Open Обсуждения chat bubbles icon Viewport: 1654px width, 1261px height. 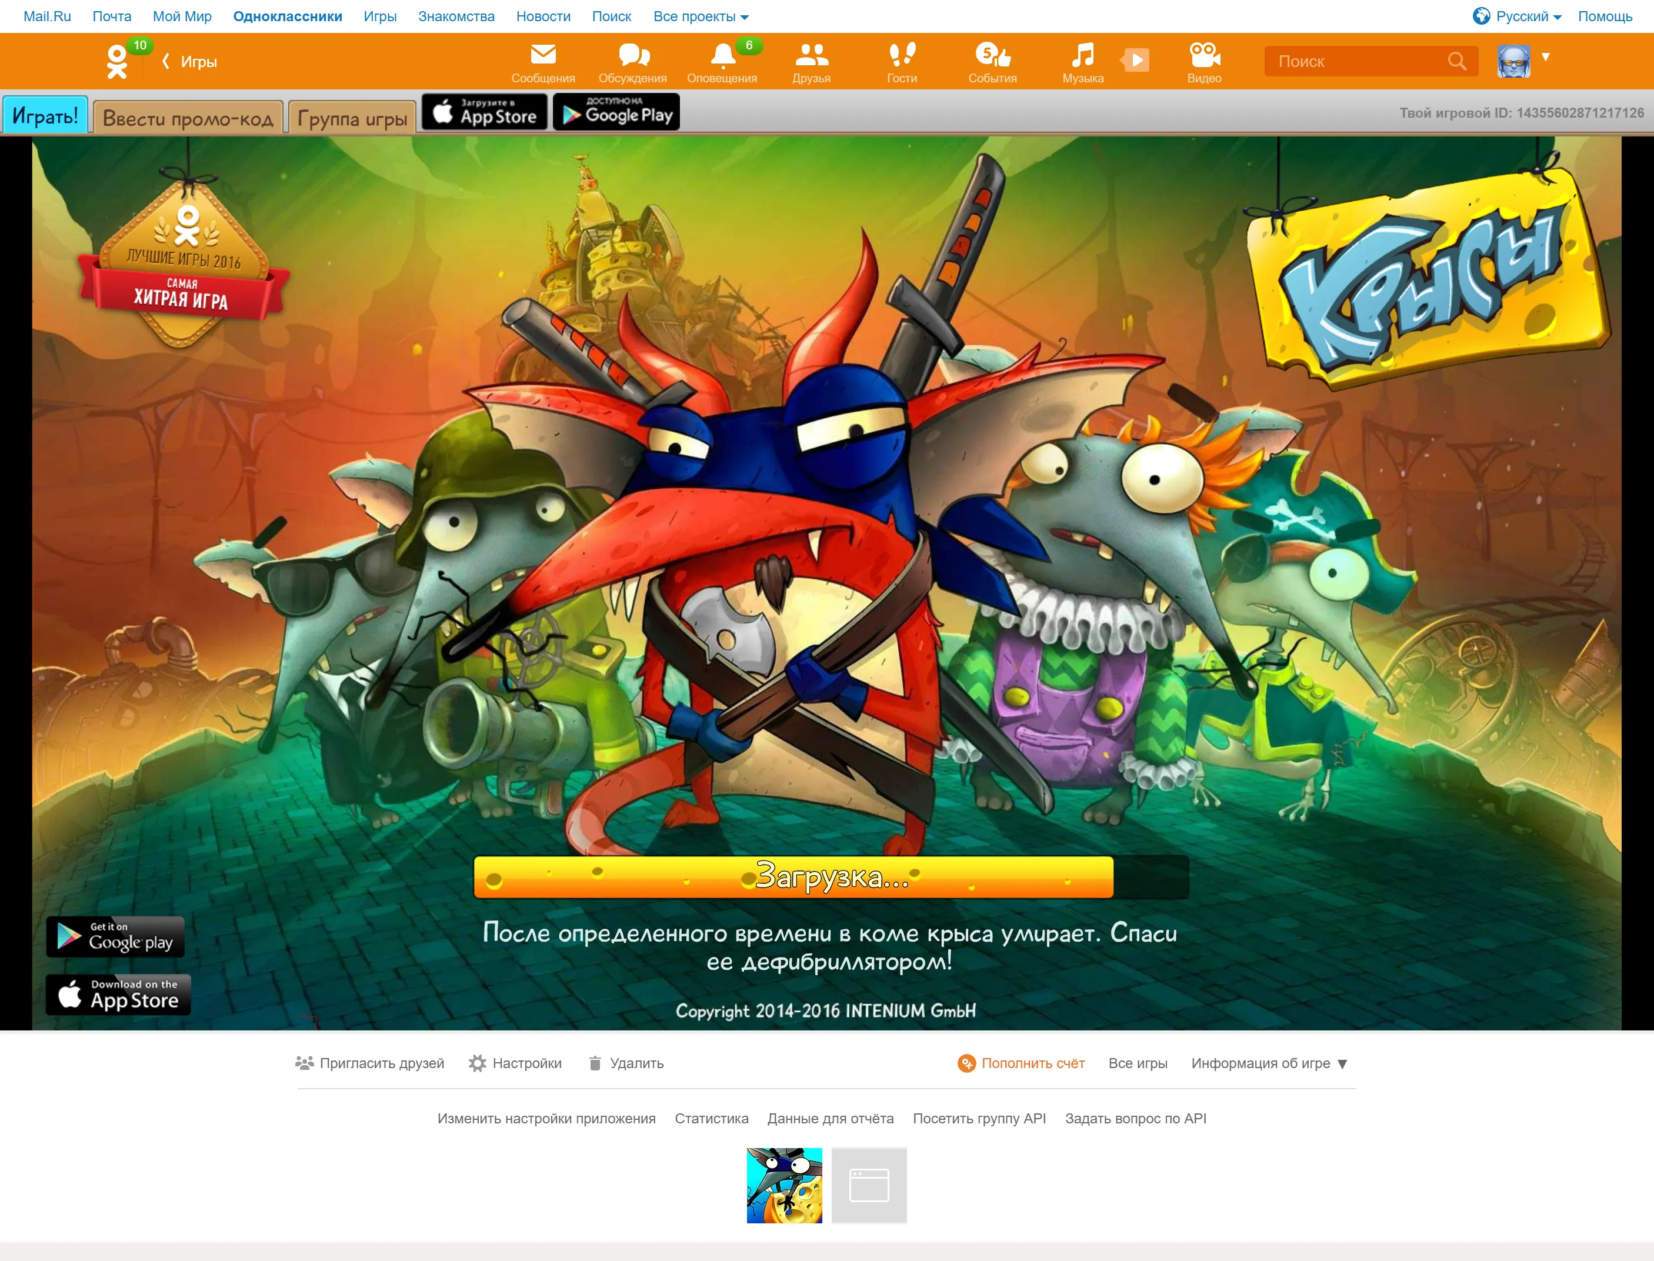[x=633, y=54]
